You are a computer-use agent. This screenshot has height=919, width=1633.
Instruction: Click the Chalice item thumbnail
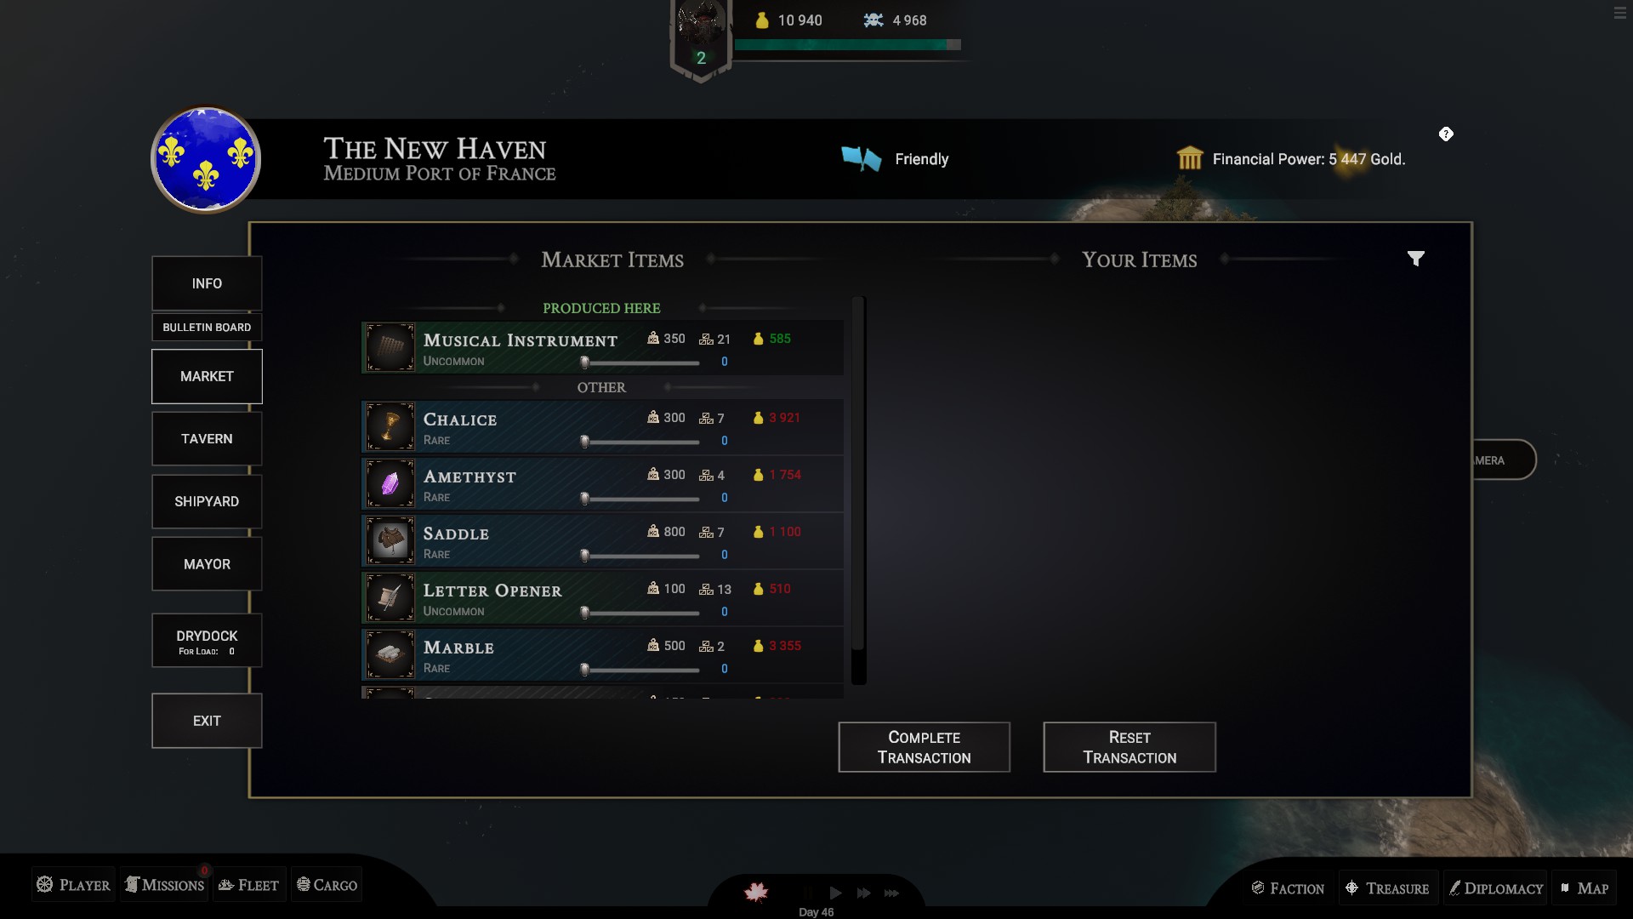[390, 426]
